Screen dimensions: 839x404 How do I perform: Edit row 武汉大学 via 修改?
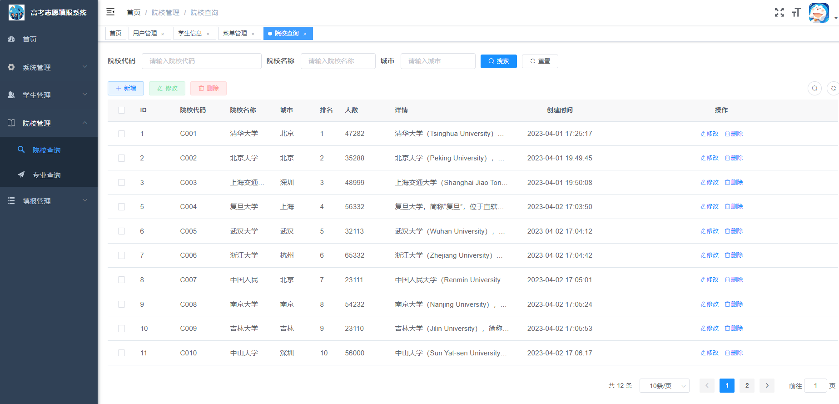(x=710, y=231)
